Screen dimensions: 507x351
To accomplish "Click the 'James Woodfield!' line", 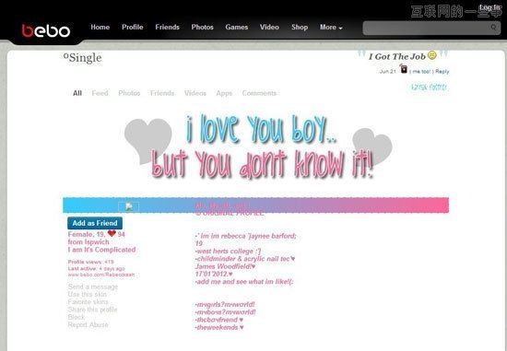I will [225, 266].
